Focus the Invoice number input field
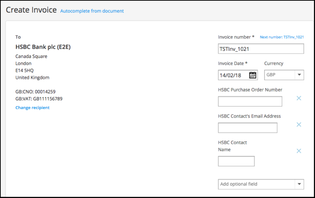Screen dimensions: 315x198 point(261,49)
